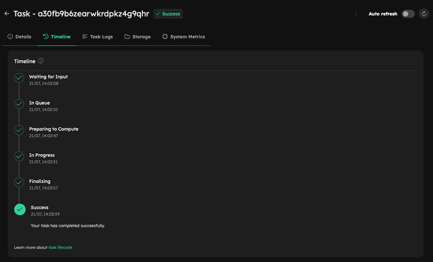Click timestamp 21/07, 14:02:47
433x262 pixels.
click(44, 136)
